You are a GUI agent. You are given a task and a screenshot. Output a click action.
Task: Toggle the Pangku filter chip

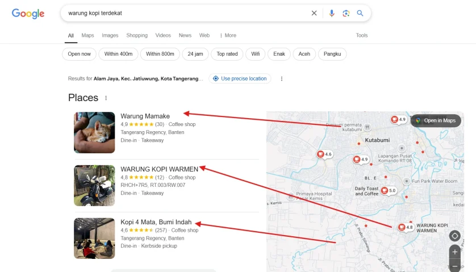pyautogui.click(x=332, y=54)
